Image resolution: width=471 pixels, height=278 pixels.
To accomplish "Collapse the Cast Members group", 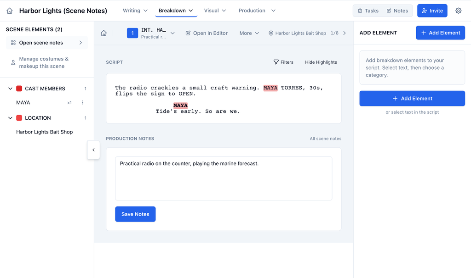I will [10, 89].
